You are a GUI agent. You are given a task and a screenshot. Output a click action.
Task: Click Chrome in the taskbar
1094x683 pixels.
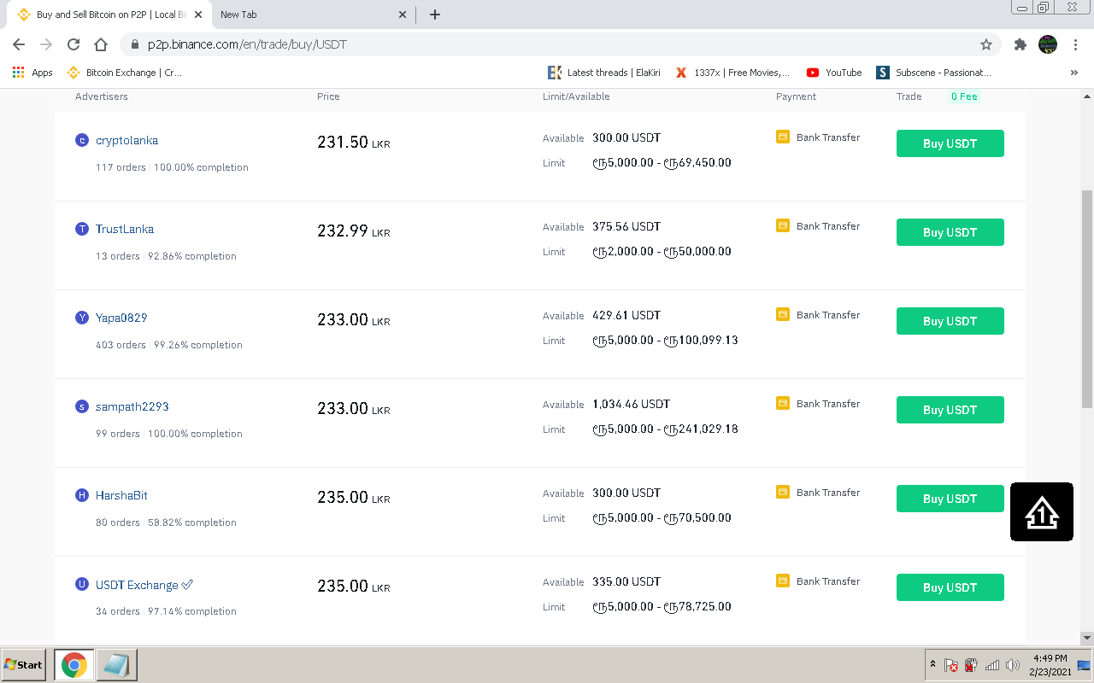click(74, 665)
